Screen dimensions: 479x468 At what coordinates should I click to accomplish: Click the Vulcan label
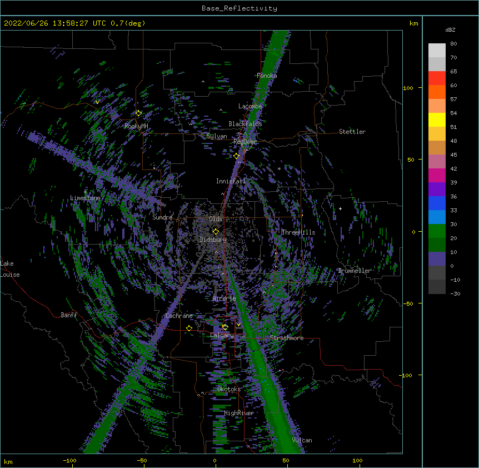302,440
